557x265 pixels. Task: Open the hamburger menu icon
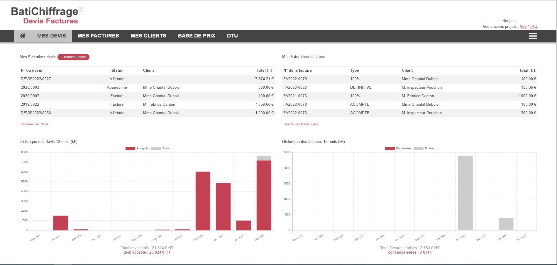click(x=533, y=36)
